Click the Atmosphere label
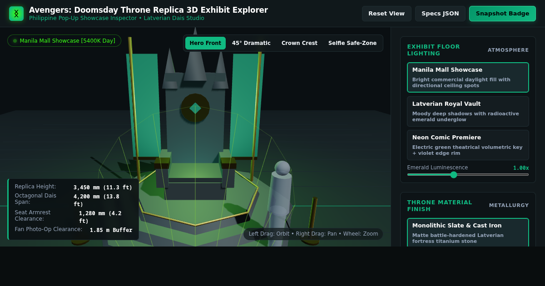Image resolution: width=545 pixels, height=286 pixels. coord(508,50)
